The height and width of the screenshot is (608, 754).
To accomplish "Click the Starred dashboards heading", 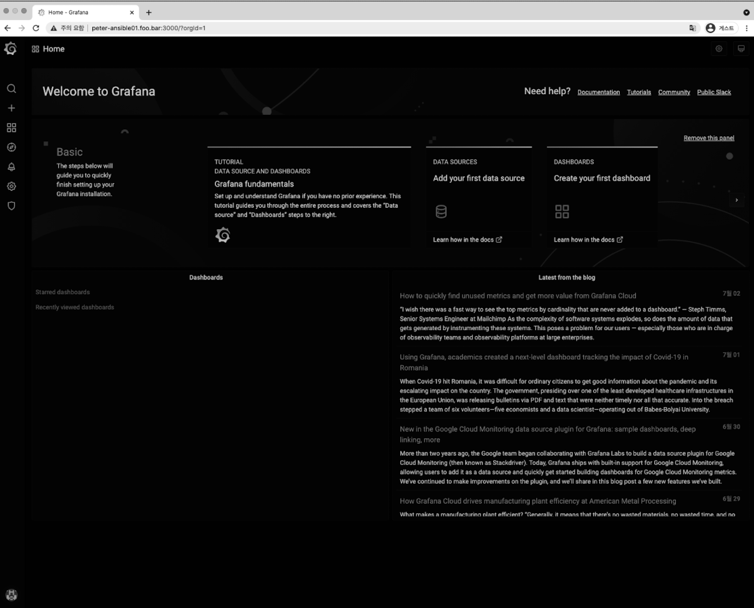I will click(x=62, y=292).
